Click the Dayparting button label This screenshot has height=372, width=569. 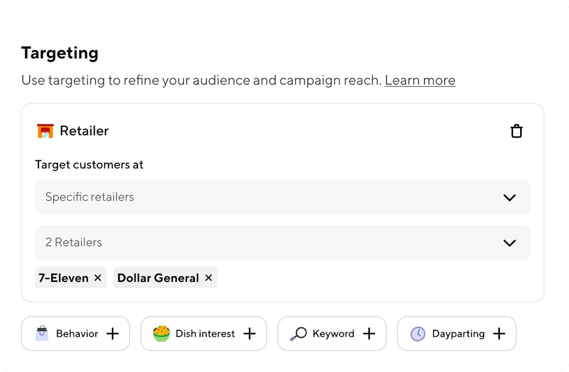(x=459, y=334)
